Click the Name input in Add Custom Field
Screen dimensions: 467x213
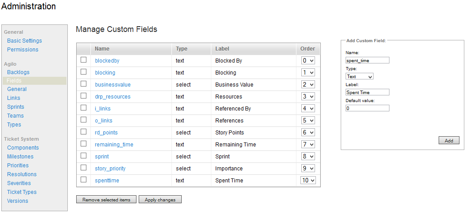[367, 60]
